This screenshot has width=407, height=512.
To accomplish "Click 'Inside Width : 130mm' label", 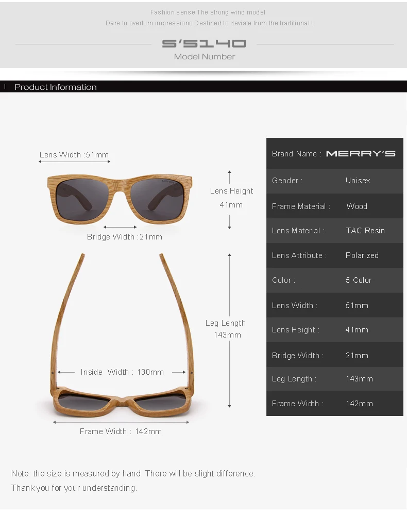I will (122, 372).
